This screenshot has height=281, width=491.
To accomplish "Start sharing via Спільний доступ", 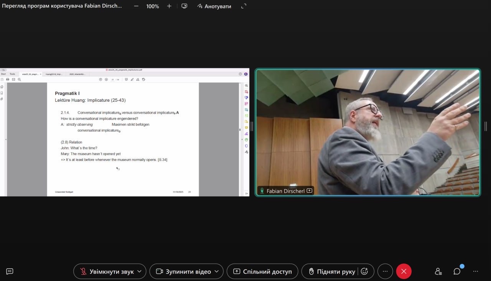I will 262,271.
